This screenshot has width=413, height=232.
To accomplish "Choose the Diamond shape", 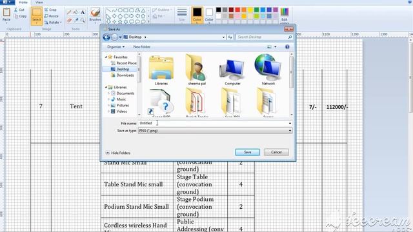I will coord(114,16).
